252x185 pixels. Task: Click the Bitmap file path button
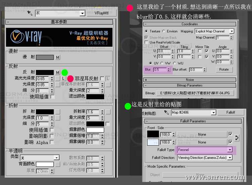(x=195, y=93)
